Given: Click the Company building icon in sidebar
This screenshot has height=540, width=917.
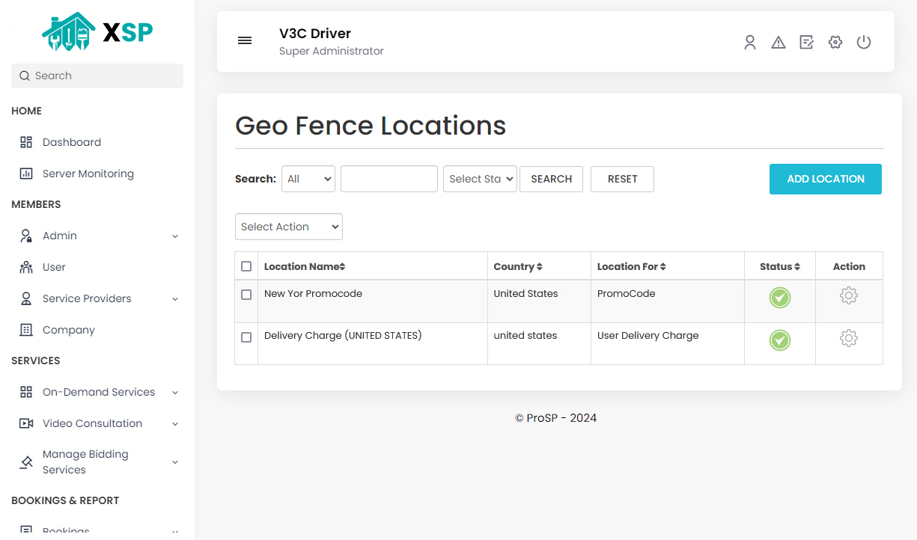Looking at the screenshot, I should tap(25, 329).
